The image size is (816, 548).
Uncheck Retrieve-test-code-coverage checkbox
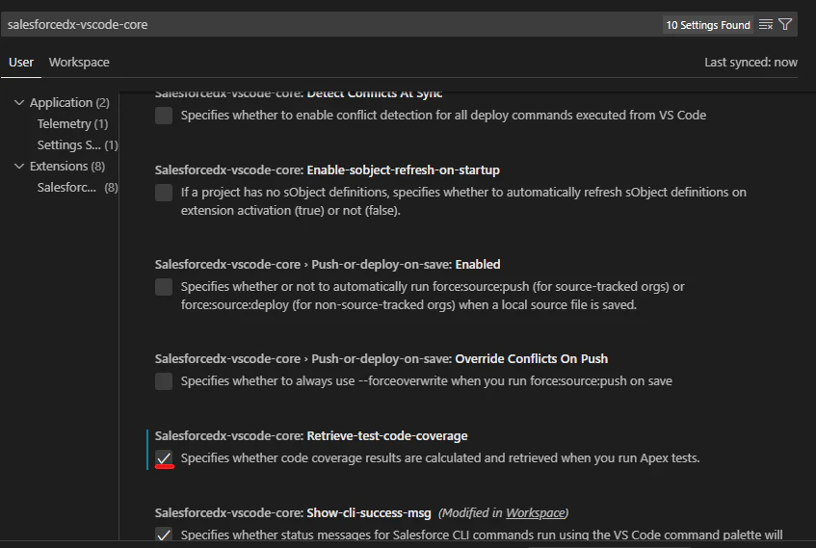164,458
